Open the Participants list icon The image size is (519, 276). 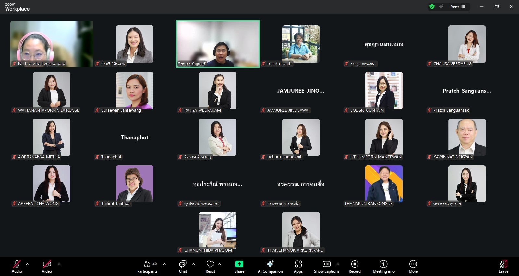[x=147, y=264]
